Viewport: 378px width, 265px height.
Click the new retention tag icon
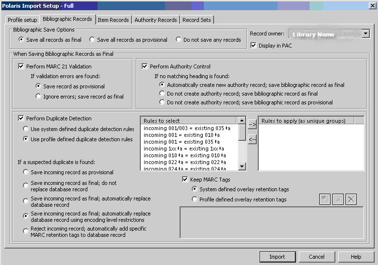325,199
